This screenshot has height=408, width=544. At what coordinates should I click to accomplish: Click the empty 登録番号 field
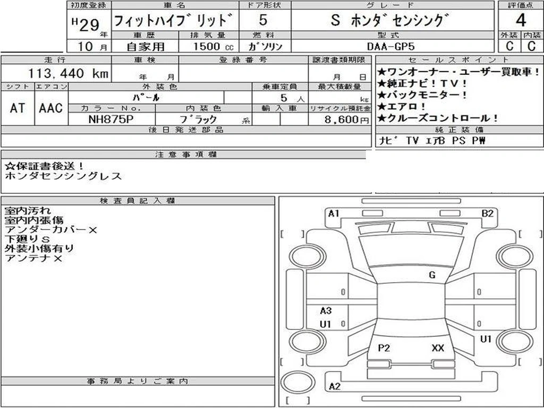tap(243, 73)
